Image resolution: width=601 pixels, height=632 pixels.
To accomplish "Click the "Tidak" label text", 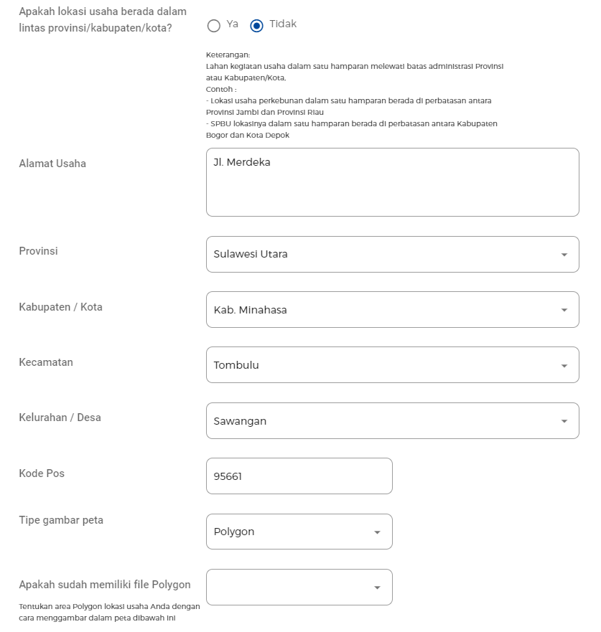I will click(283, 24).
